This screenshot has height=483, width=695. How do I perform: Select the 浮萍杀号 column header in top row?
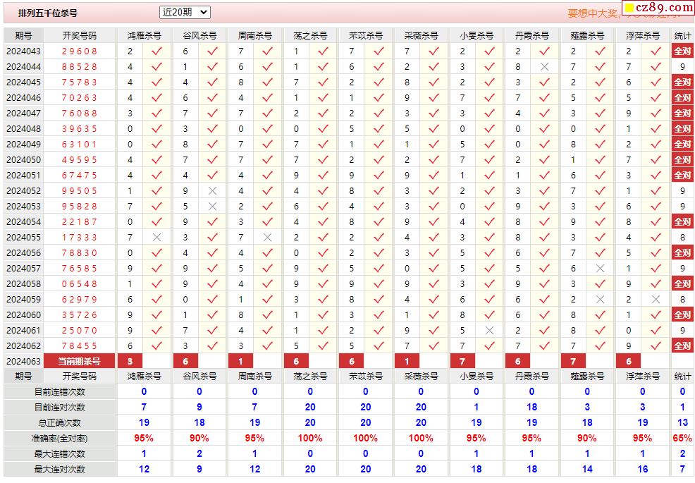pos(642,35)
